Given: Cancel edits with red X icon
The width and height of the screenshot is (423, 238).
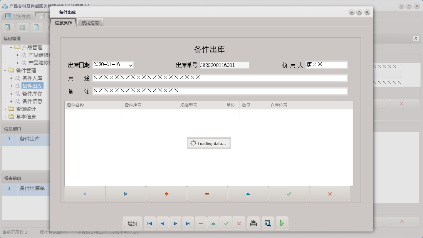Looking at the screenshot, I should [330, 194].
